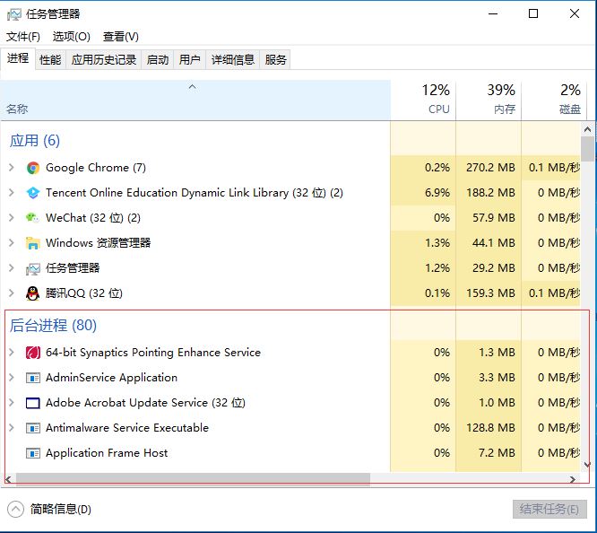Image resolution: width=597 pixels, height=533 pixels.
Task: Open the 查看(V) menu
Action: pyautogui.click(x=121, y=37)
